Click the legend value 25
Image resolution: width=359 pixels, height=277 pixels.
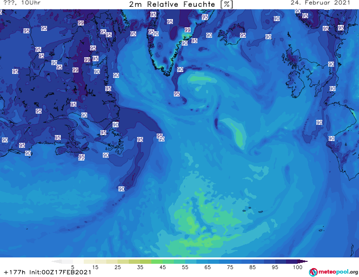click(118, 267)
